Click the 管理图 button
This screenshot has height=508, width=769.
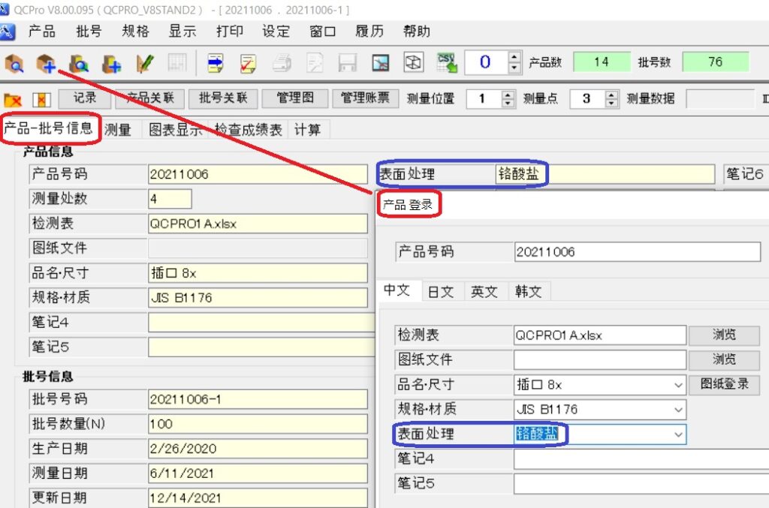(x=295, y=98)
